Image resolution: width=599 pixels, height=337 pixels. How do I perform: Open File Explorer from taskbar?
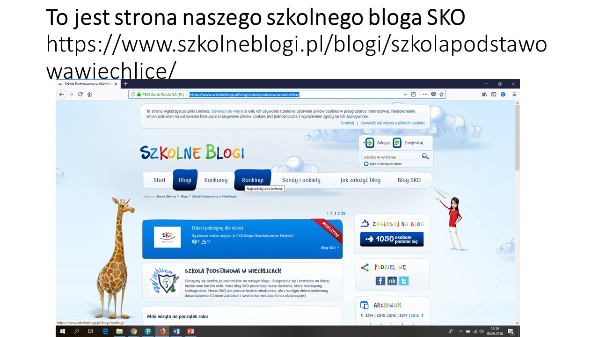click(119, 331)
